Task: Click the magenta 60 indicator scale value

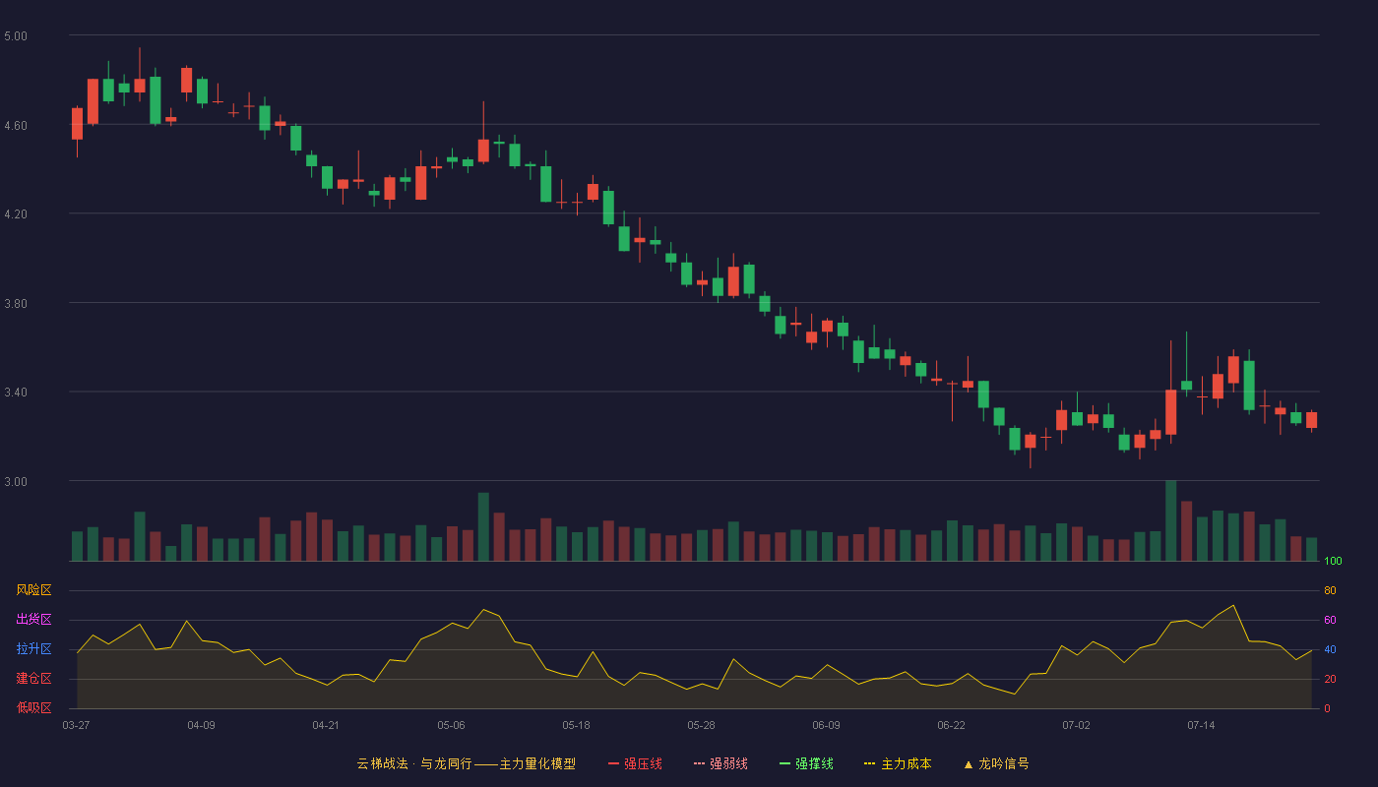Action: pos(1330,620)
